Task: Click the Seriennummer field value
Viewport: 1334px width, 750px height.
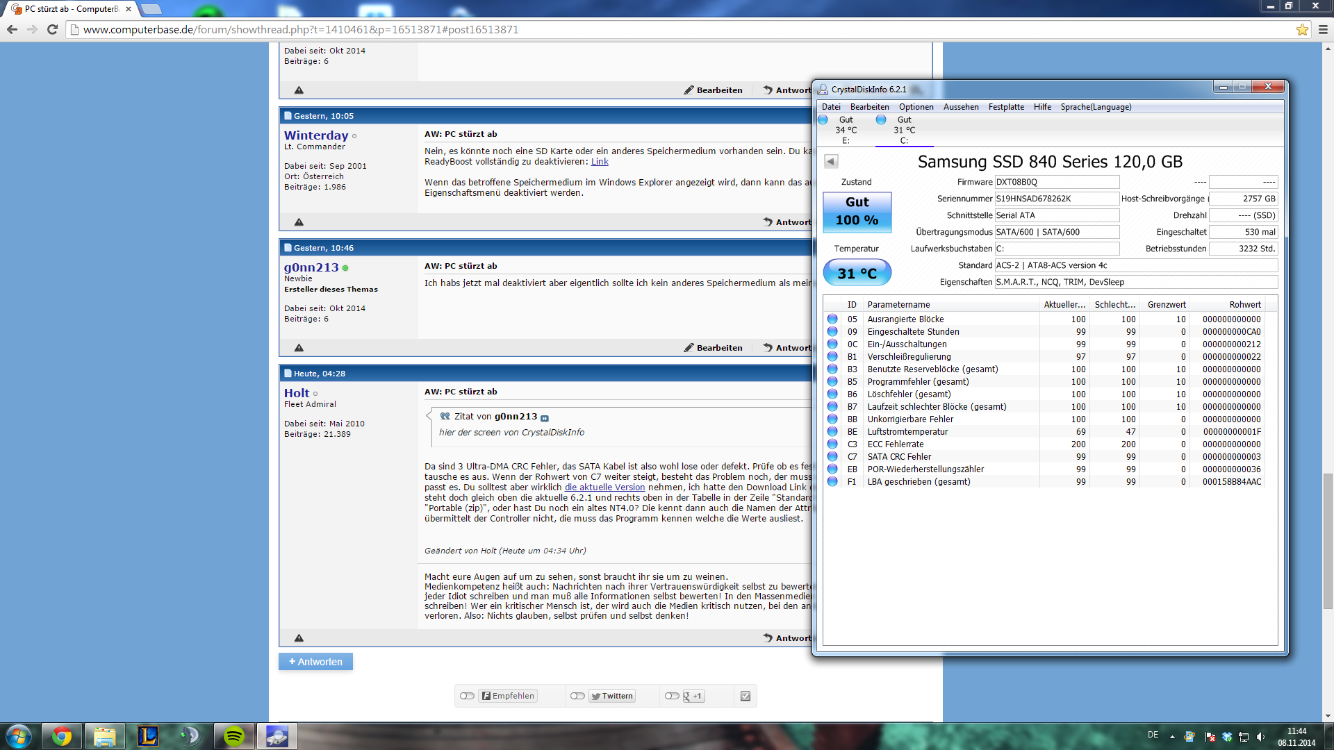Action: pyautogui.click(x=1056, y=199)
